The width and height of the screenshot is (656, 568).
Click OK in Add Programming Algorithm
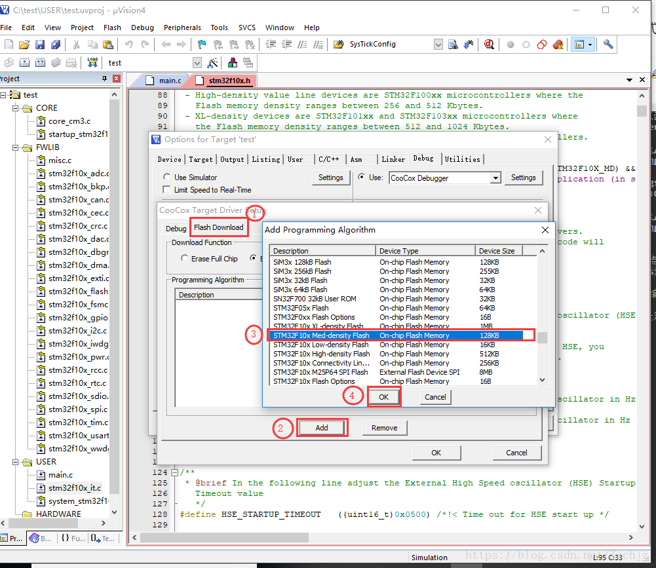(383, 397)
